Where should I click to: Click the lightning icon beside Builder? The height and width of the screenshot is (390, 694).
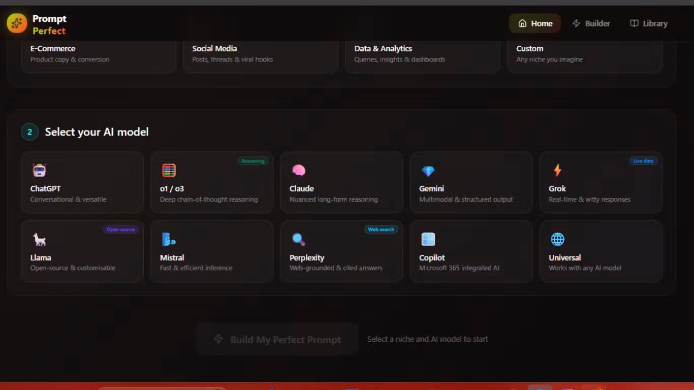click(576, 23)
